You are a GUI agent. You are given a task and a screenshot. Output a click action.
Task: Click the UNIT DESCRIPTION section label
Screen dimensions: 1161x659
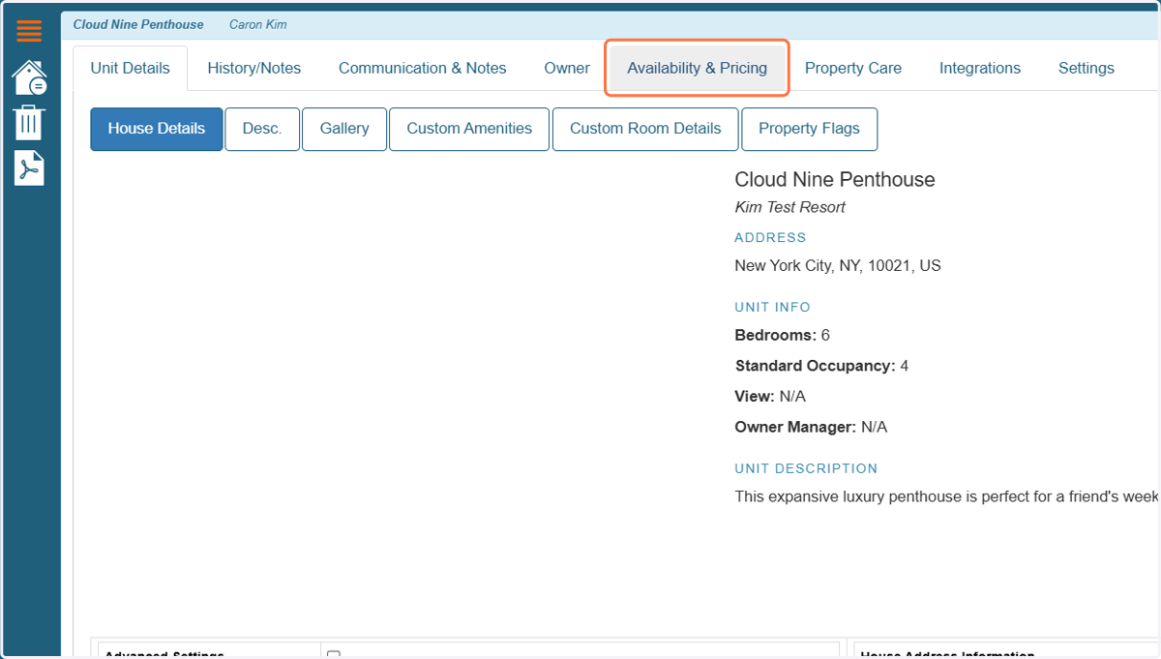click(x=806, y=468)
